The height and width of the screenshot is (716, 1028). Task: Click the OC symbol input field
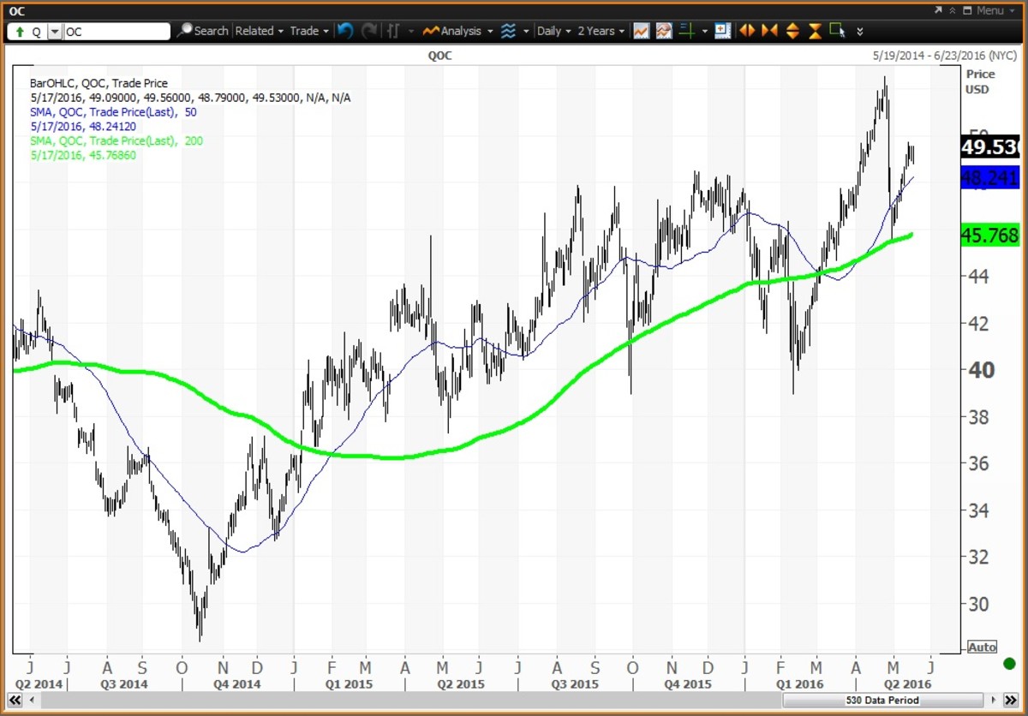click(117, 32)
